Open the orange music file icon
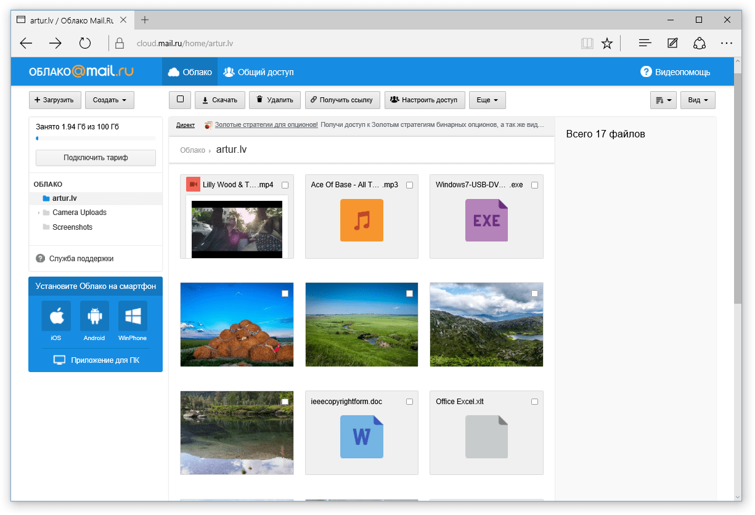Viewport: 755px width, 515px height. (x=362, y=220)
